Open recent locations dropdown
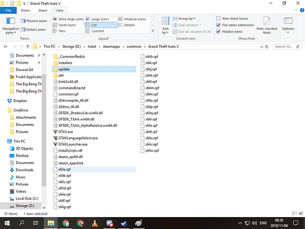This screenshot has height=229, width=305. tap(22, 47)
